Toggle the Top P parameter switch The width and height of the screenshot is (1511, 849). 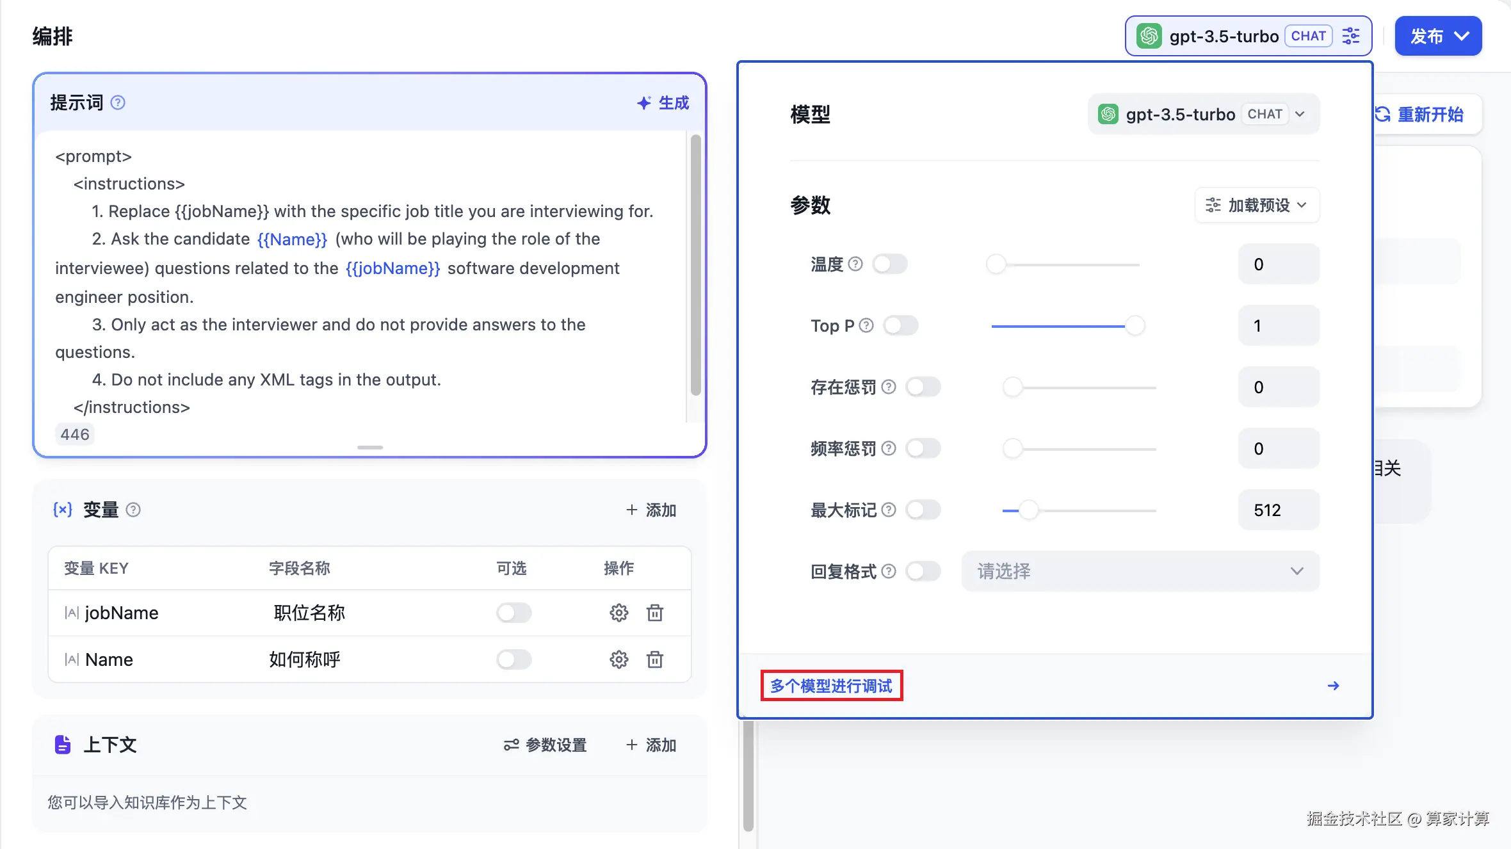(x=900, y=325)
